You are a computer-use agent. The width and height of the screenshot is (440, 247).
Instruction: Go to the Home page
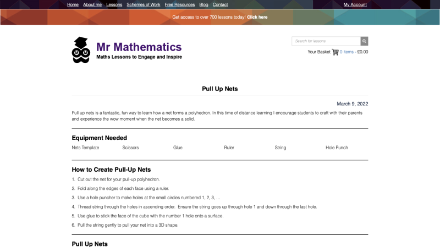point(73,4)
